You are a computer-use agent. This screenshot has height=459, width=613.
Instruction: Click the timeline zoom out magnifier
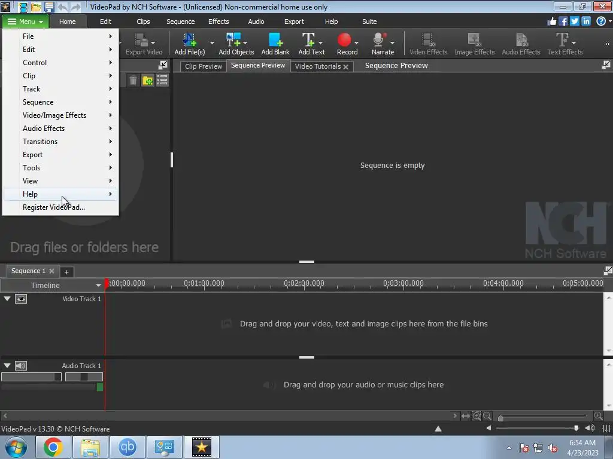[x=487, y=416]
